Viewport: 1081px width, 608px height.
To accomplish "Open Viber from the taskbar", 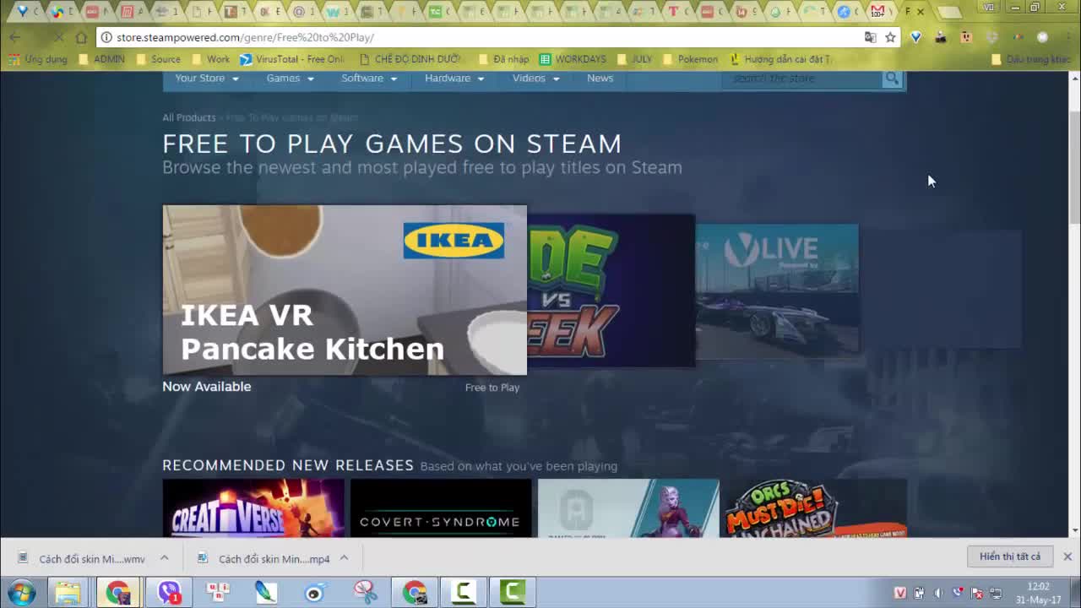I will [169, 593].
